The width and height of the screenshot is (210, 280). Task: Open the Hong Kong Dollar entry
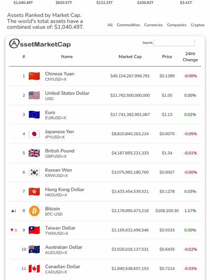pyautogui.click(x=65, y=190)
